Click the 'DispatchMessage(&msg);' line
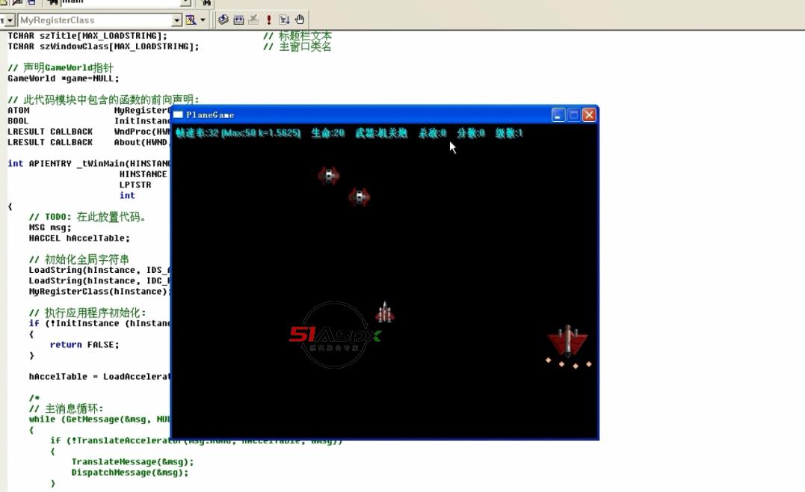 pyautogui.click(x=130, y=473)
